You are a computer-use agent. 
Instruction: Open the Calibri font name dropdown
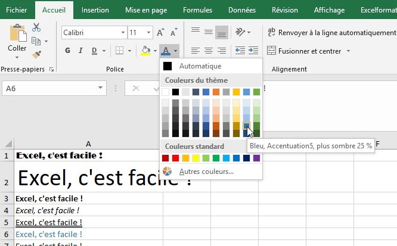coord(123,32)
